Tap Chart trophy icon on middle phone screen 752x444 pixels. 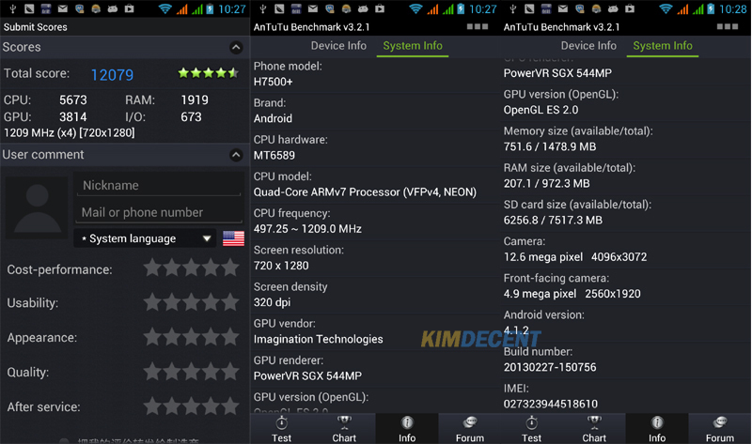coord(344,423)
